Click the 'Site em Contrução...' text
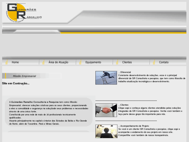 point(16,83)
